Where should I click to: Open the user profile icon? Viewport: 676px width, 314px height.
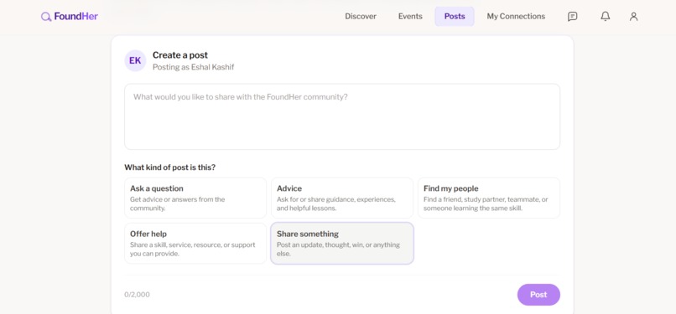pyautogui.click(x=633, y=17)
